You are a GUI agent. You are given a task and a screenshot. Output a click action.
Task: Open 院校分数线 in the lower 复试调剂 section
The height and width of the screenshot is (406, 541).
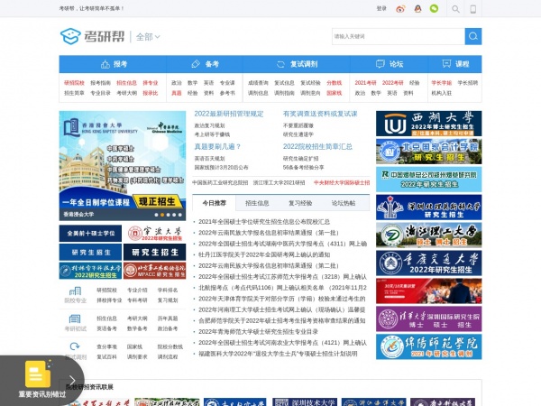pyautogui.click(x=170, y=346)
